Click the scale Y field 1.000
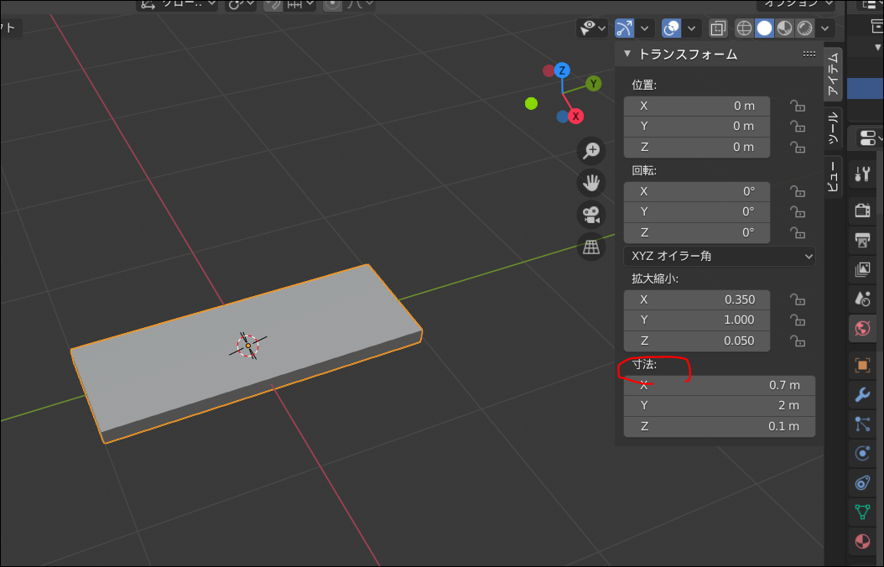Screen dimensions: 884x567 (x=697, y=320)
